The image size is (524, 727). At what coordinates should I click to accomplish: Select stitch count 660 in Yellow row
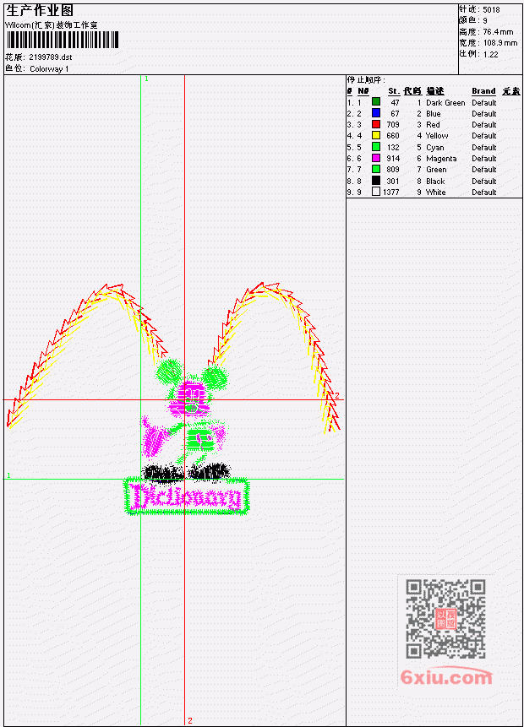(x=393, y=136)
